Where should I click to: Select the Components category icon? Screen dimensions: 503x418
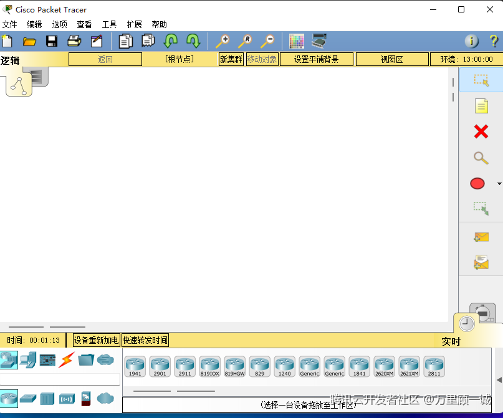coord(47,360)
